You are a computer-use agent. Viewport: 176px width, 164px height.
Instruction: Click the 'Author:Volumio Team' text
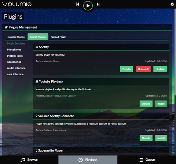point(47,61)
